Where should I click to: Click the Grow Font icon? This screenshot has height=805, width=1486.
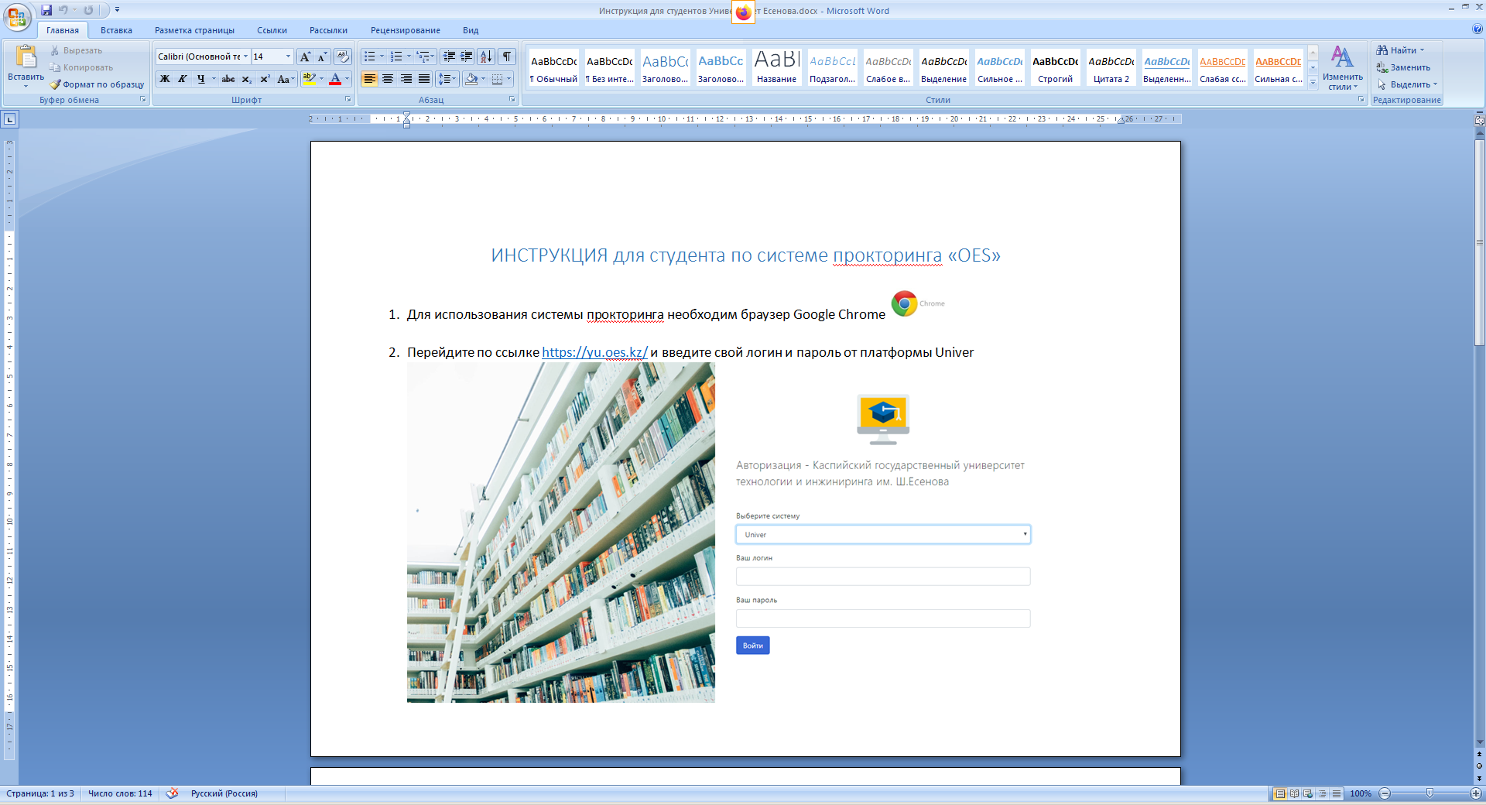point(305,57)
